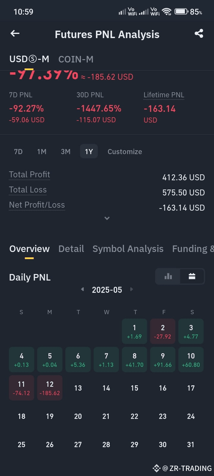Screen dimensions: 214x476
Task: Go to previous month arrow
Action: click(x=82, y=289)
